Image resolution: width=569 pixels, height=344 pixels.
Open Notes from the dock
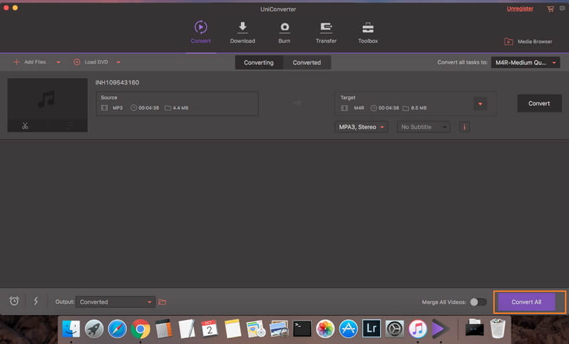click(232, 329)
